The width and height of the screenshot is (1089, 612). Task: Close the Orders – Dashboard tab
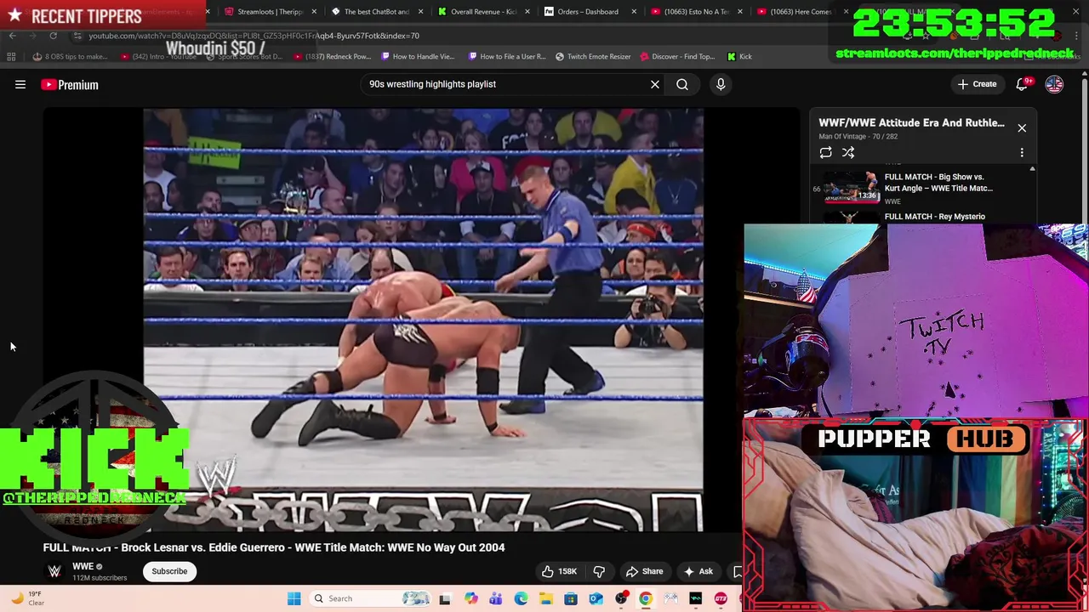click(x=634, y=12)
